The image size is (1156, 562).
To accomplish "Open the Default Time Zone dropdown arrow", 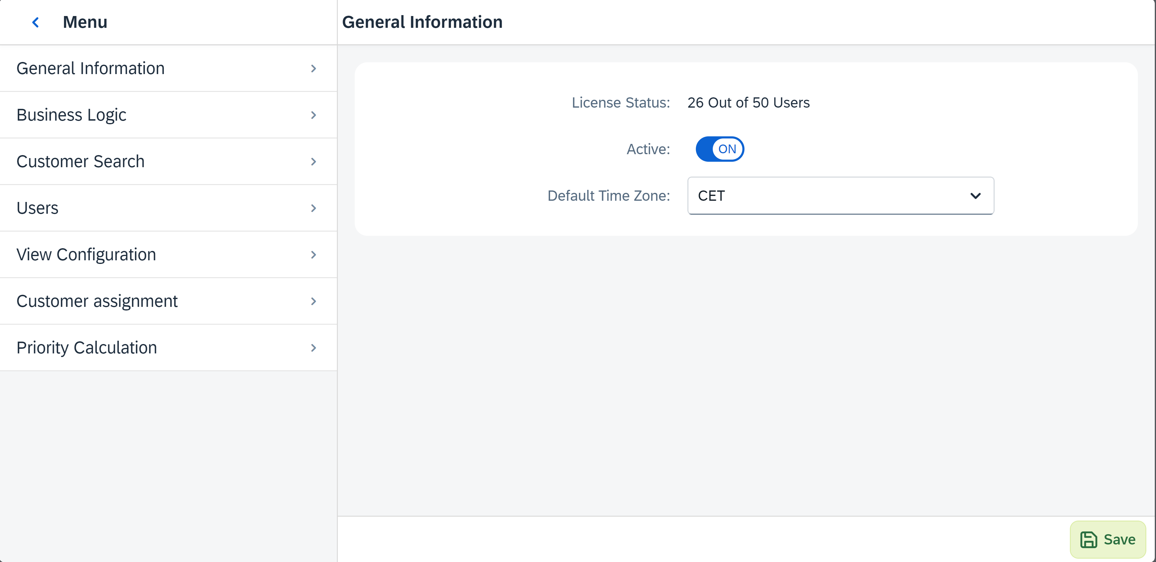I will 975,196.
